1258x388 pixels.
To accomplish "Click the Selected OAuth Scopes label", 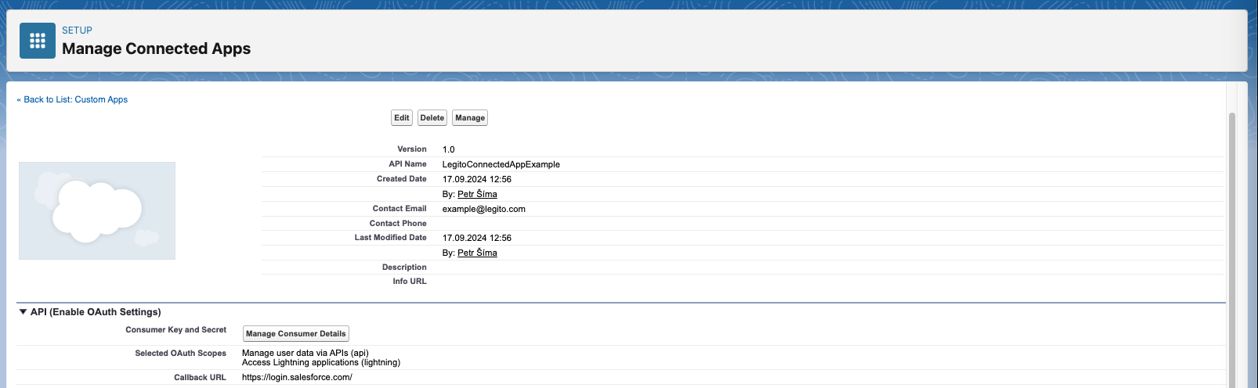I will (x=181, y=354).
